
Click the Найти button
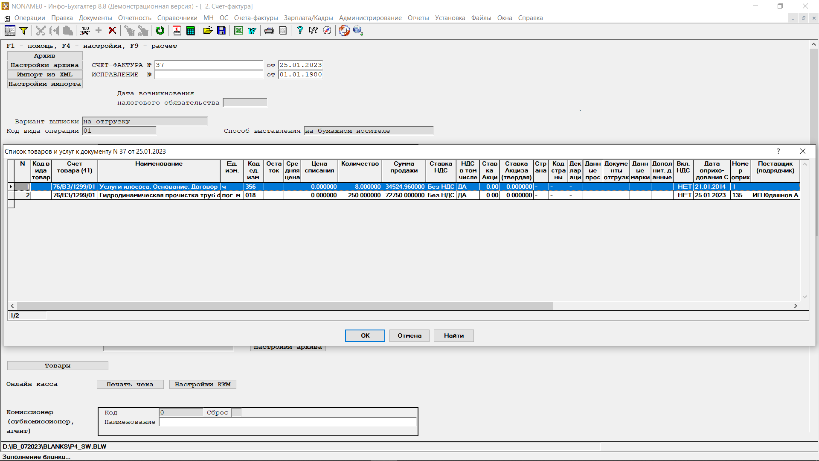(454, 336)
